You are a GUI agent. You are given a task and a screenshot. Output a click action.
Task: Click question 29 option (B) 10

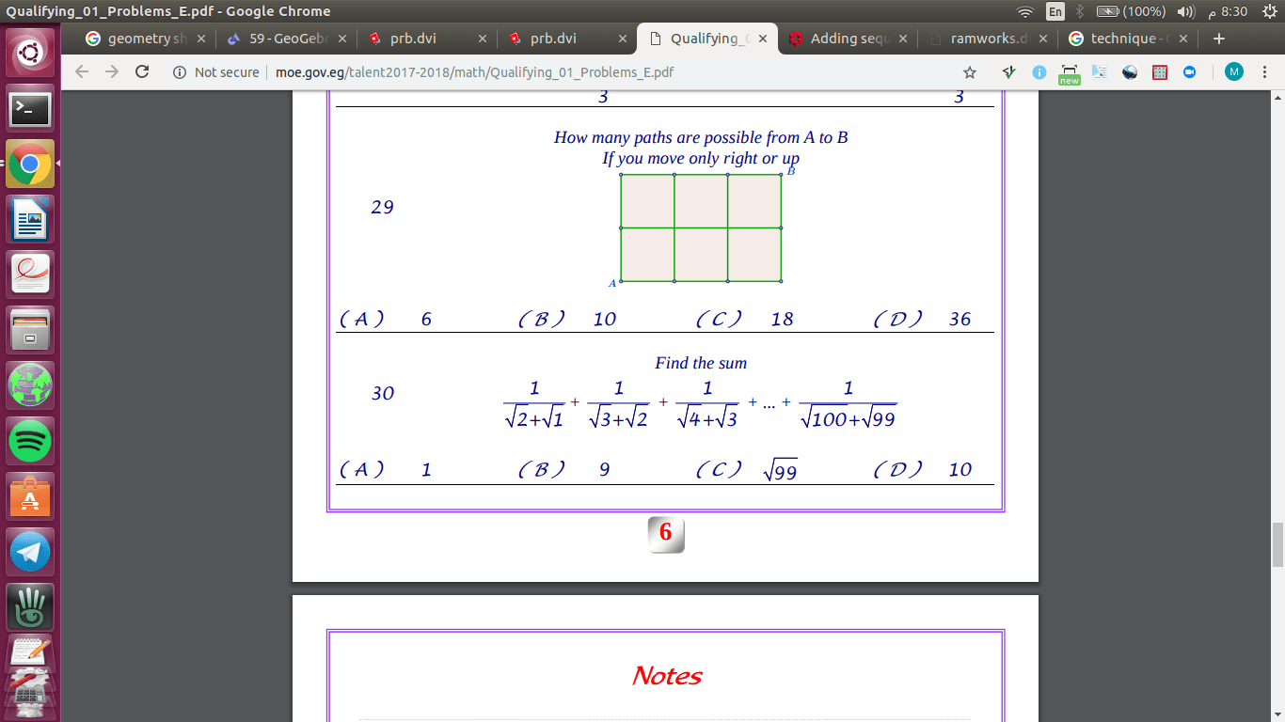click(x=567, y=319)
